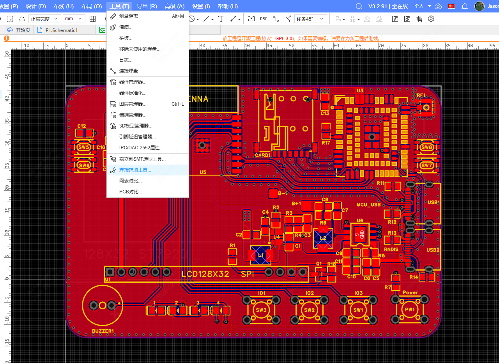Viewport: 499px width, 363px height.
Task: Open the mm units dropdown
Action: coord(74,19)
